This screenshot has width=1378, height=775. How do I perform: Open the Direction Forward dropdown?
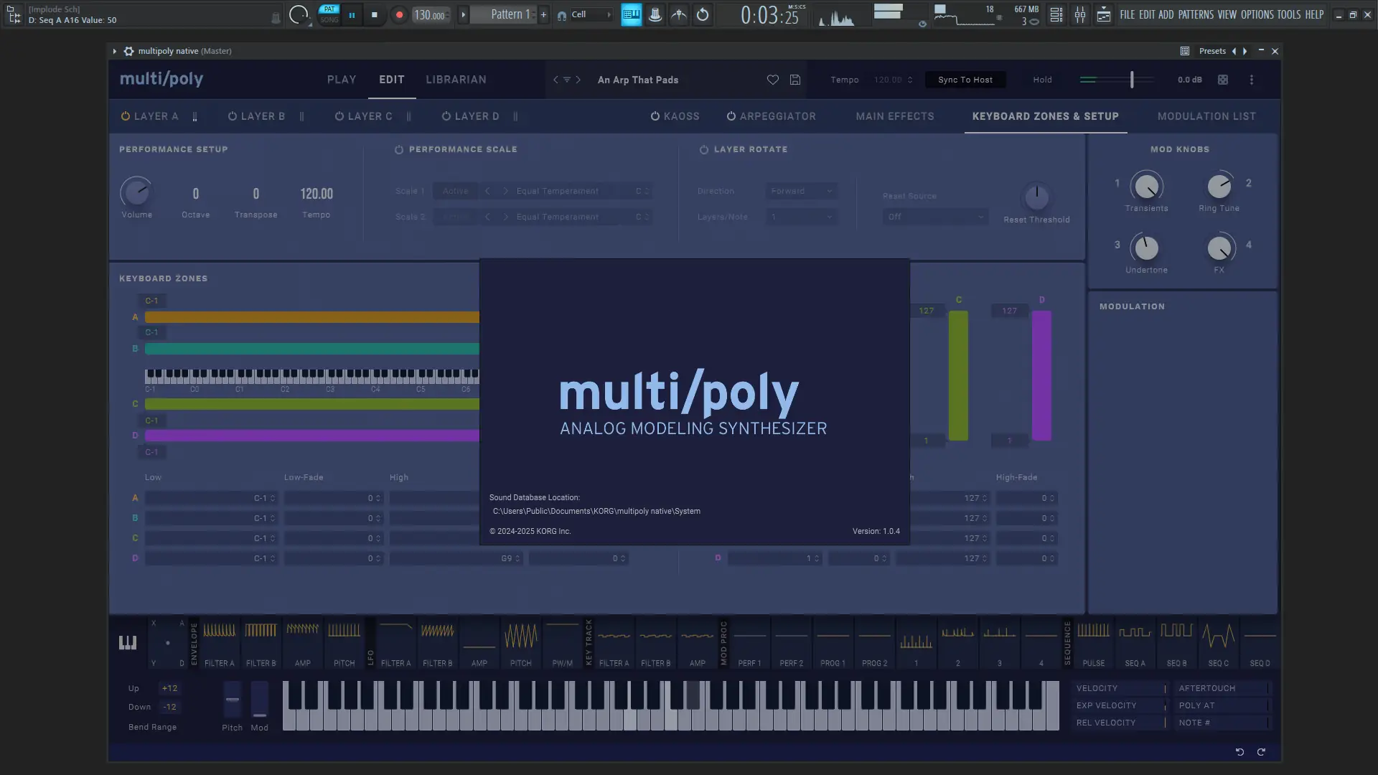tap(801, 191)
